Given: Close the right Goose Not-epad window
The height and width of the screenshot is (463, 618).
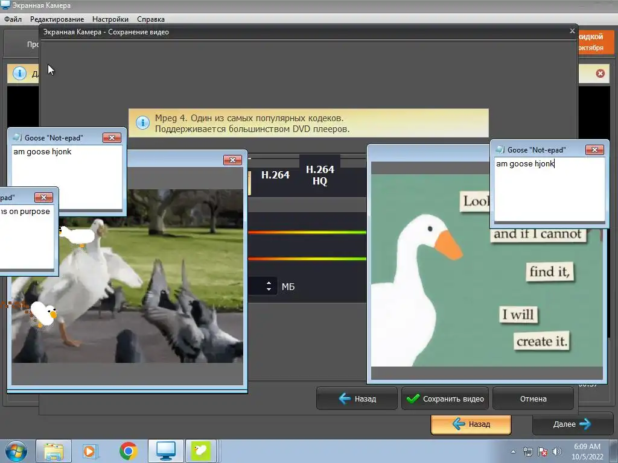Looking at the screenshot, I should click(594, 150).
